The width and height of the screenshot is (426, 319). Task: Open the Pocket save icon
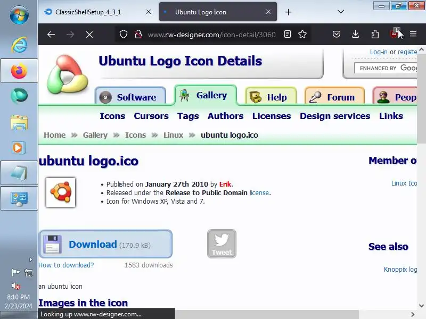tap(337, 34)
